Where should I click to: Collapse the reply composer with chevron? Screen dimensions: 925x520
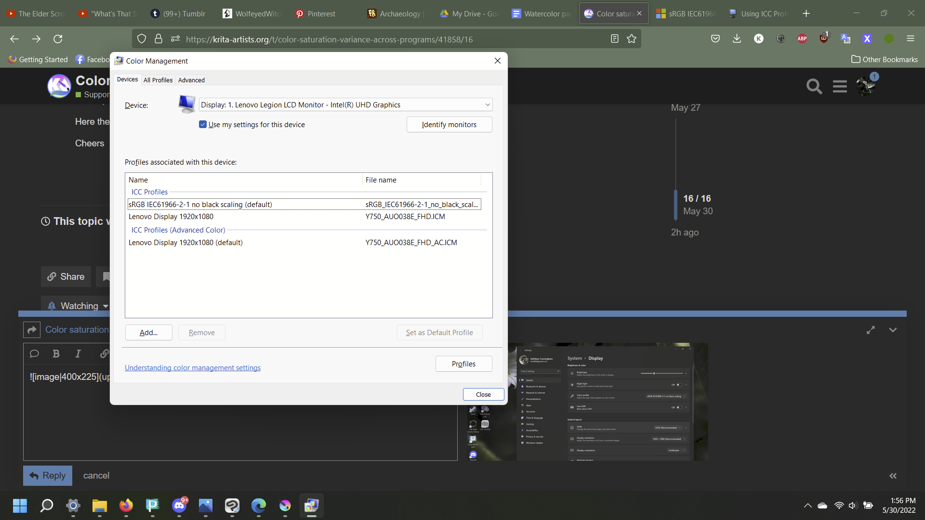click(x=893, y=330)
